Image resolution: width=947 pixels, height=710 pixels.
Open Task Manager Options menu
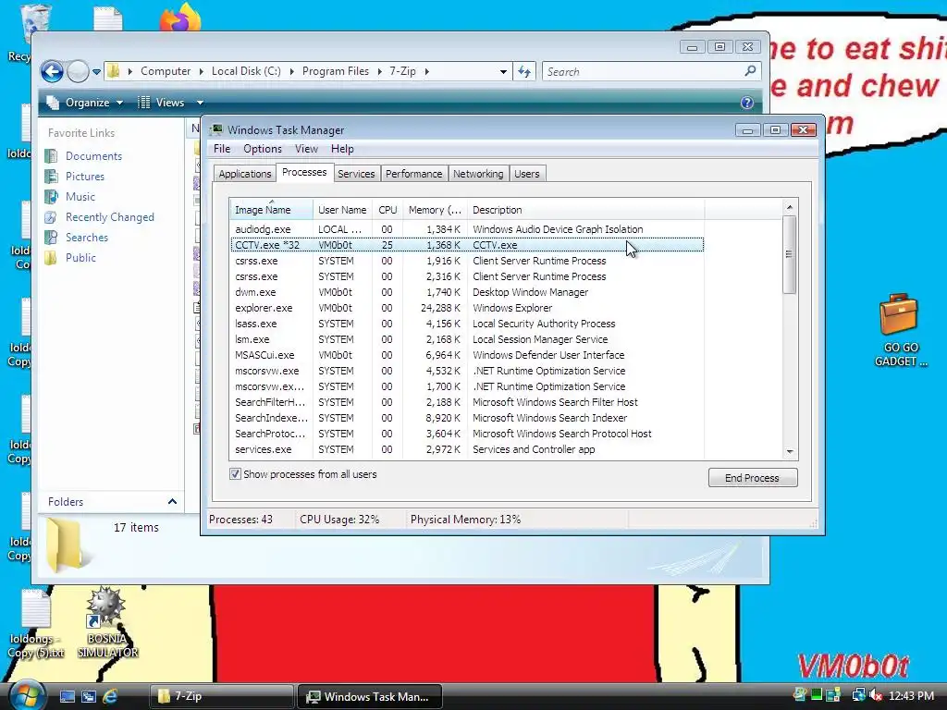(x=262, y=149)
